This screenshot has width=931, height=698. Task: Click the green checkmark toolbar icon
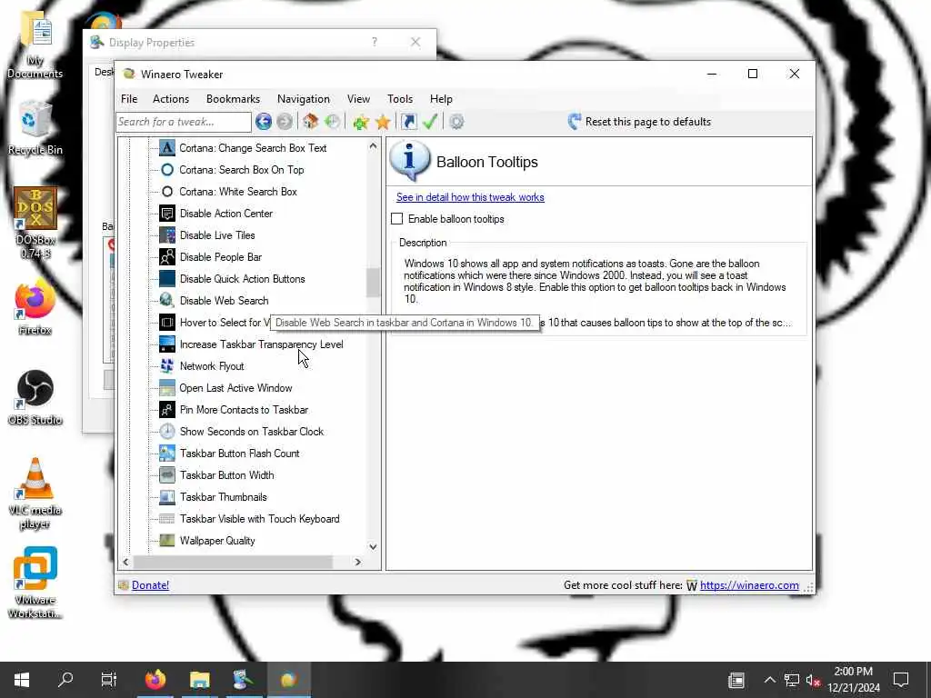tap(430, 122)
